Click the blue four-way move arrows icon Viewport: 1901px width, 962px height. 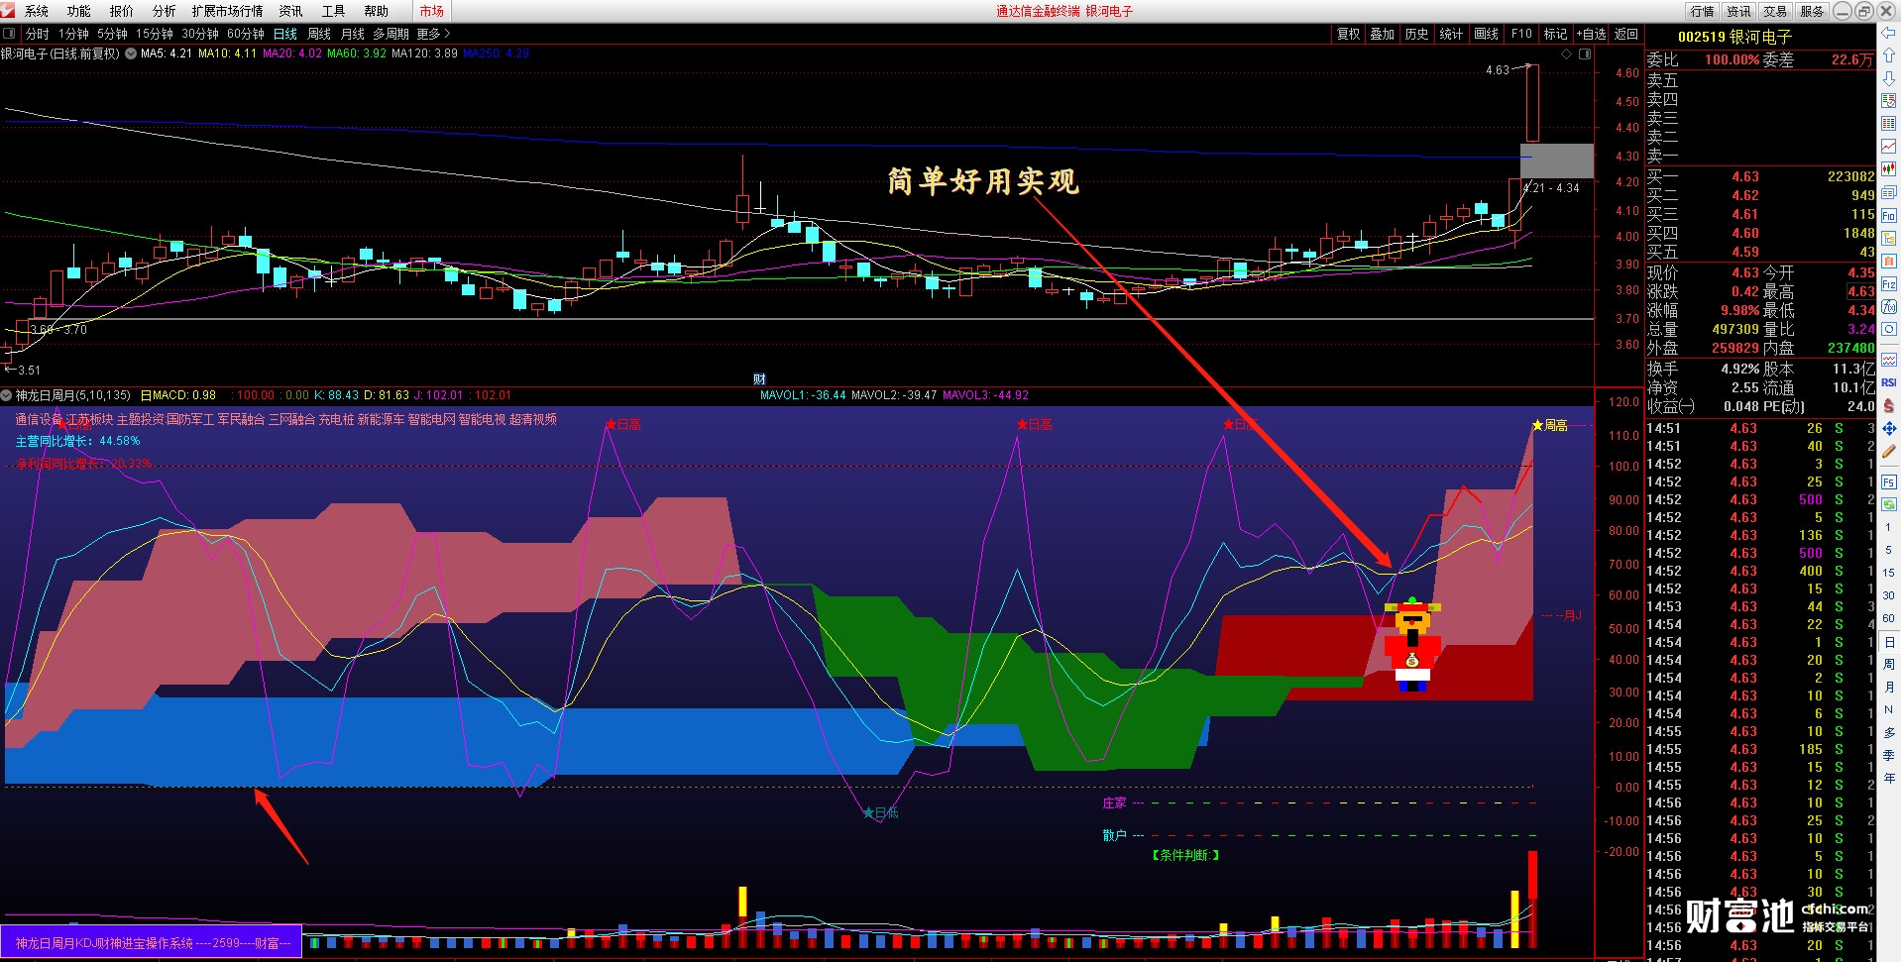(1888, 428)
